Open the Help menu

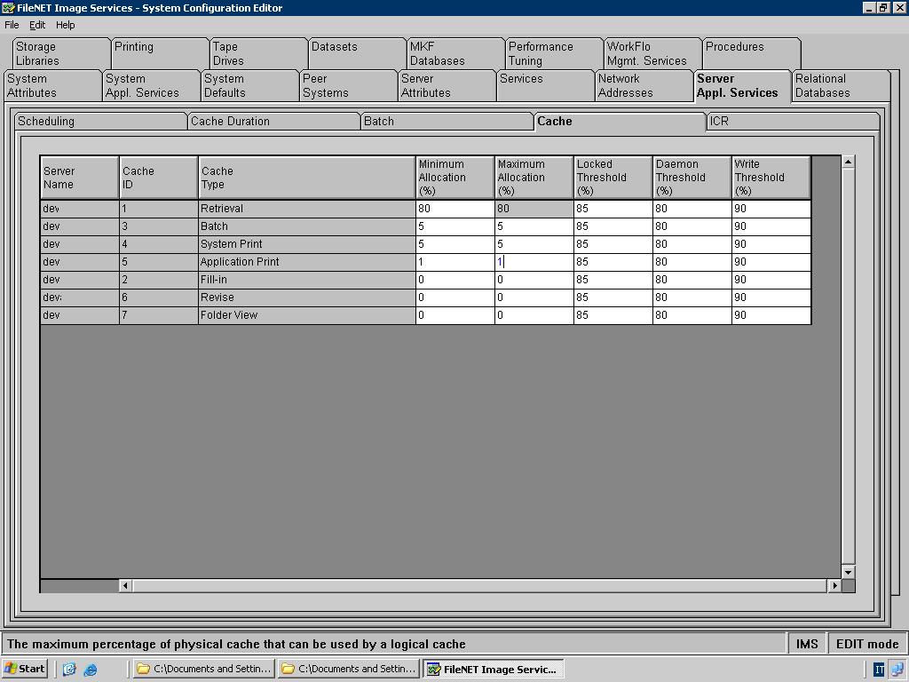click(x=66, y=25)
